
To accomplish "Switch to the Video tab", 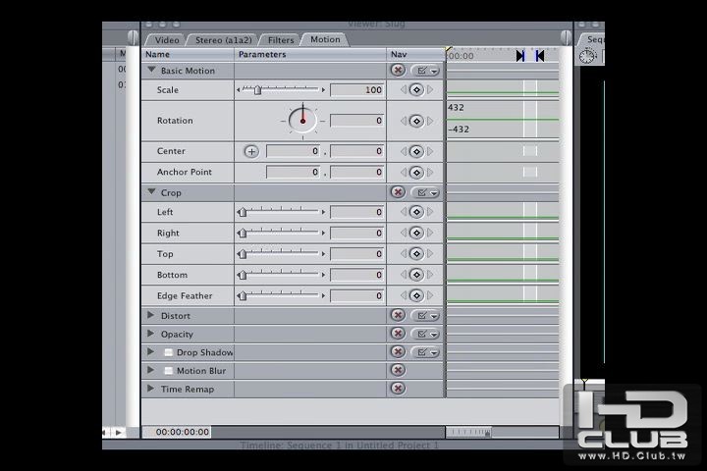I will click(x=166, y=40).
